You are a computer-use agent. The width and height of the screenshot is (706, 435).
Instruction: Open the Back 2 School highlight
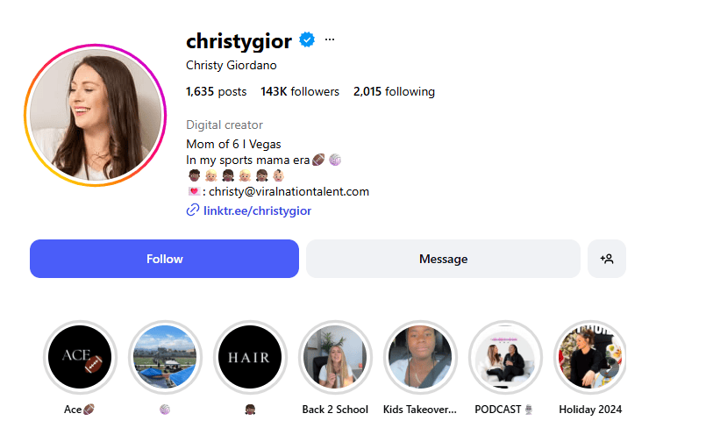(x=335, y=357)
